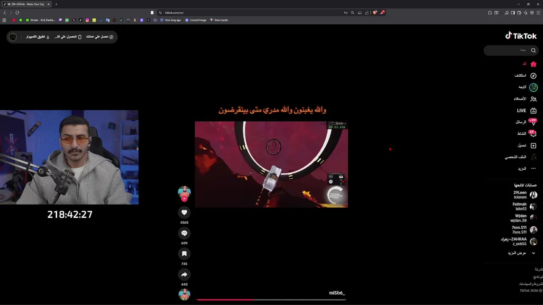Like the video with heart icon
This screenshot has height=305, width=543.
[x=184, y=212]
